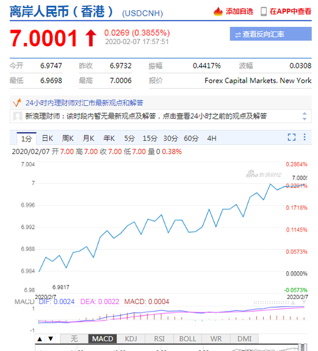Switch to the 30分 chart tab
The width and height of the screenshot is (318, 351).
pyautogui.click(x=171, y=138)
